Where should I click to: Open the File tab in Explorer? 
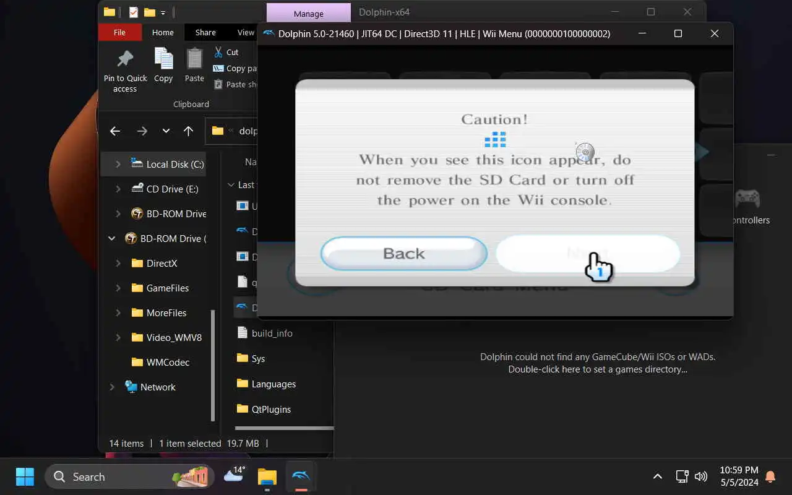click(120, 32)
